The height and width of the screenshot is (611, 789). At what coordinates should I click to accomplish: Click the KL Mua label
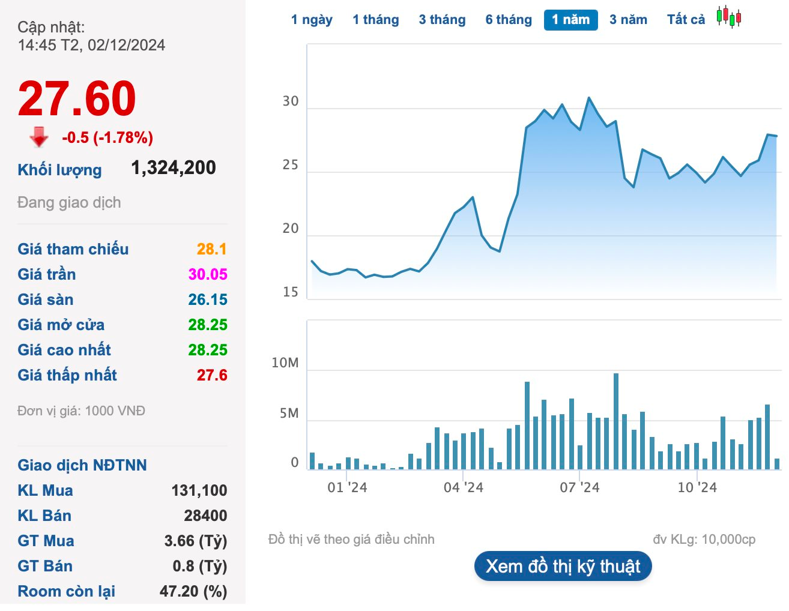tap(46, 490)
